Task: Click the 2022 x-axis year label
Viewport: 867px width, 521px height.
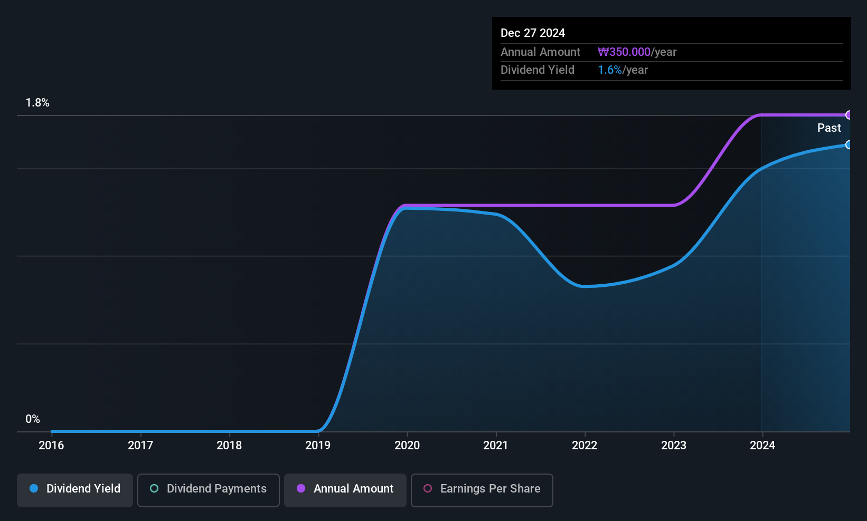Action: click(585, 446)
